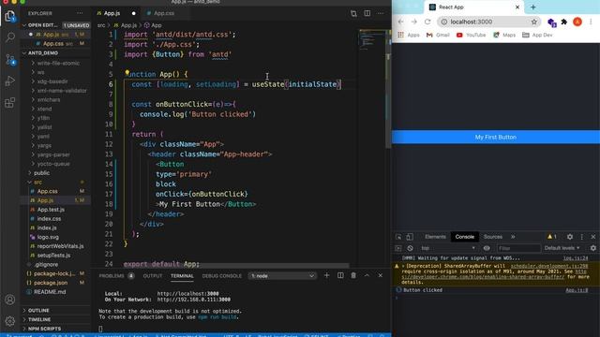Open editor More Actions ellipsis
The width and height of the screenshot is (600, 337).
point(380,13)
